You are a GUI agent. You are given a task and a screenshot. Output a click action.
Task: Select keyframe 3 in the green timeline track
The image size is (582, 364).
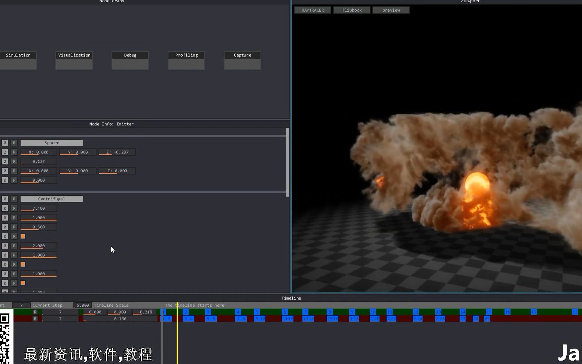[208, 312]
